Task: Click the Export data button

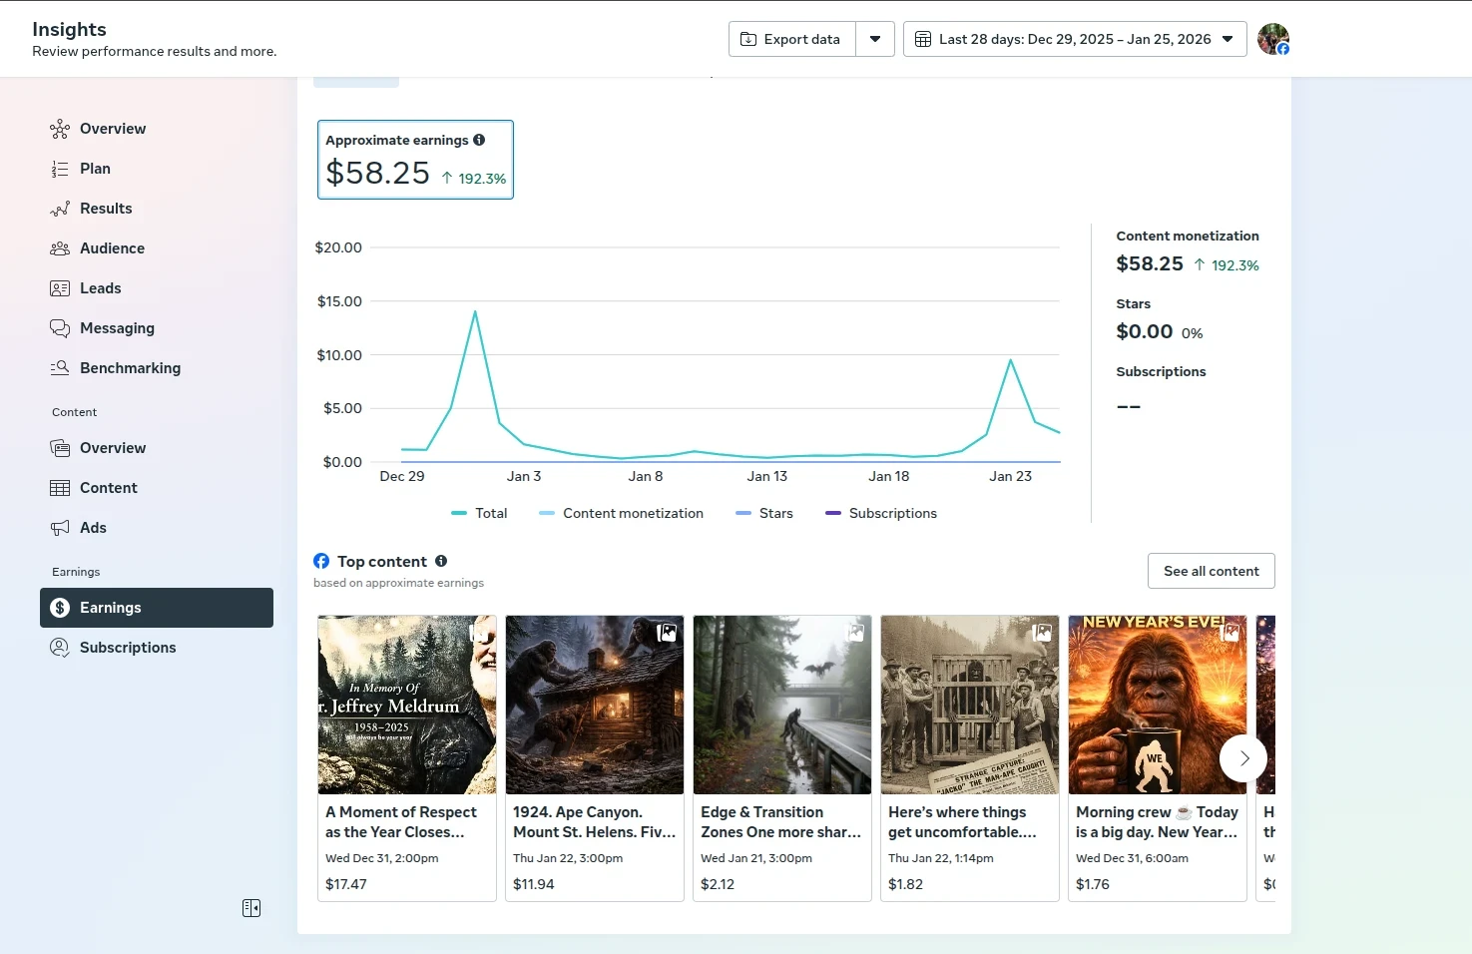Action: point(791,39)
